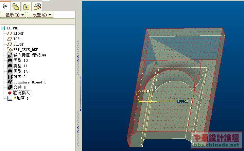
Task: Click the FRONT datum plane icon
Action: click(x=10, y=44)
